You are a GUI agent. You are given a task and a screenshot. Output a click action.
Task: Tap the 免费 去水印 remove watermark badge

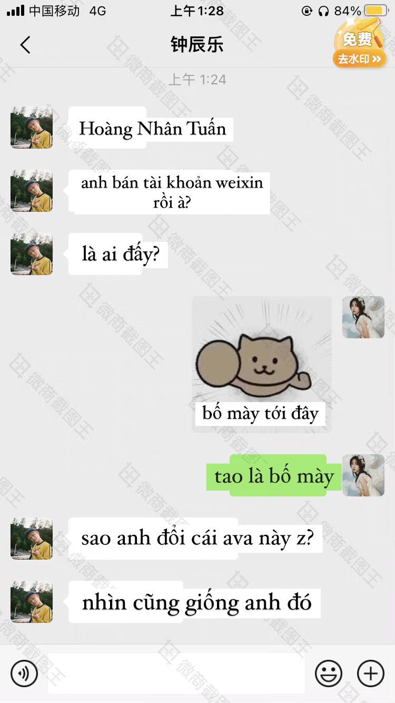(x=359, y=44)
